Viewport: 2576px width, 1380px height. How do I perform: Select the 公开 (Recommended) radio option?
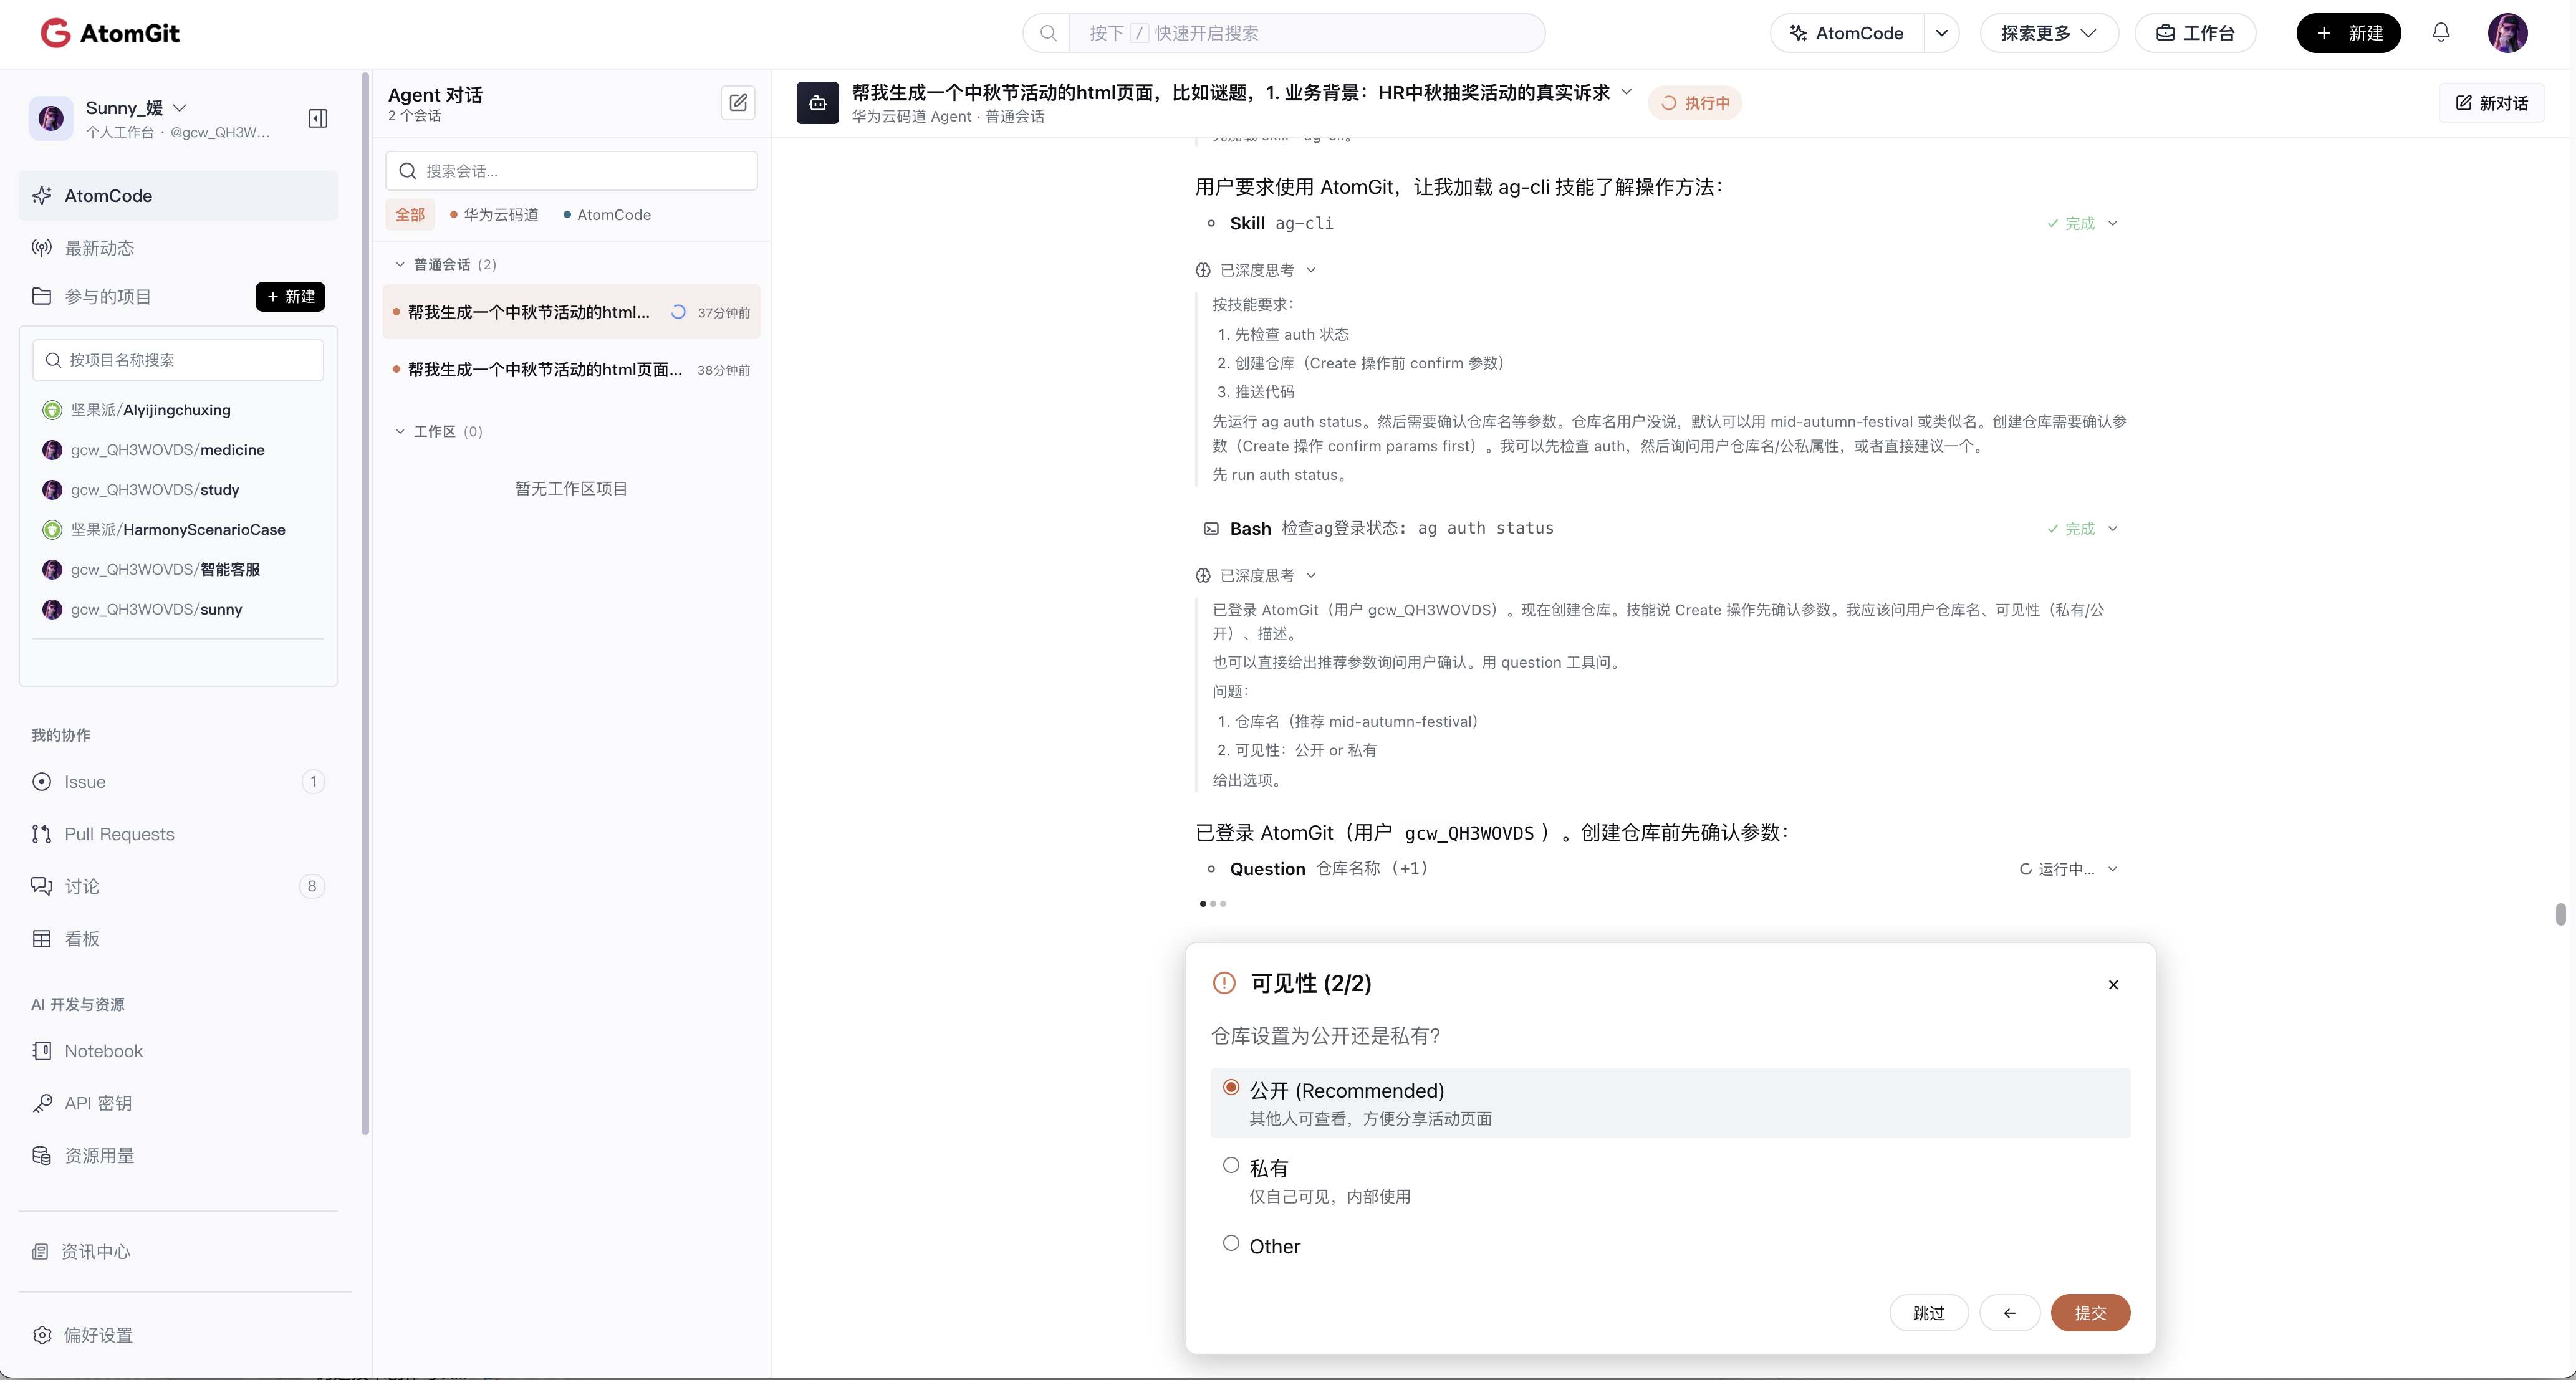pyautogui.click(x=1231, y=1088)
